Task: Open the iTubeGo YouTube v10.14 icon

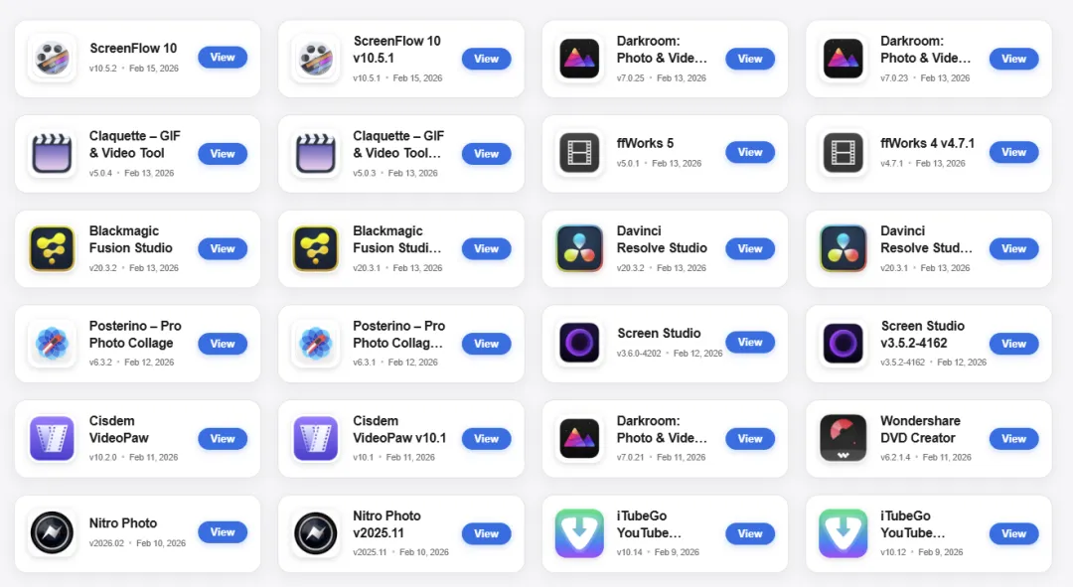Action: [579, 533]
